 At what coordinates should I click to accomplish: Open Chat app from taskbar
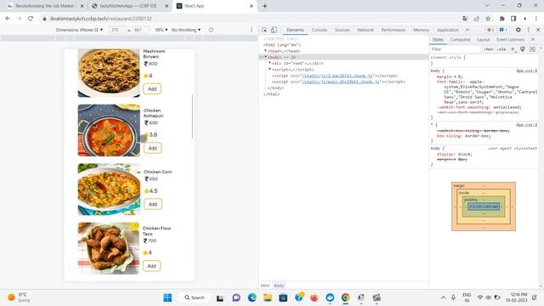tap(236, 297)
